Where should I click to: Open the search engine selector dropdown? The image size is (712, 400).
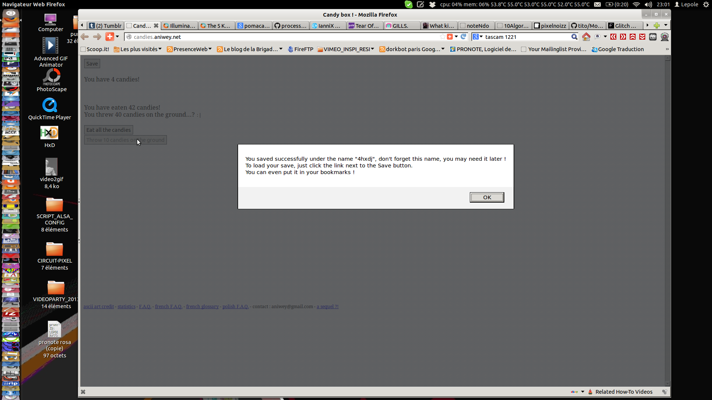[477, 37]
